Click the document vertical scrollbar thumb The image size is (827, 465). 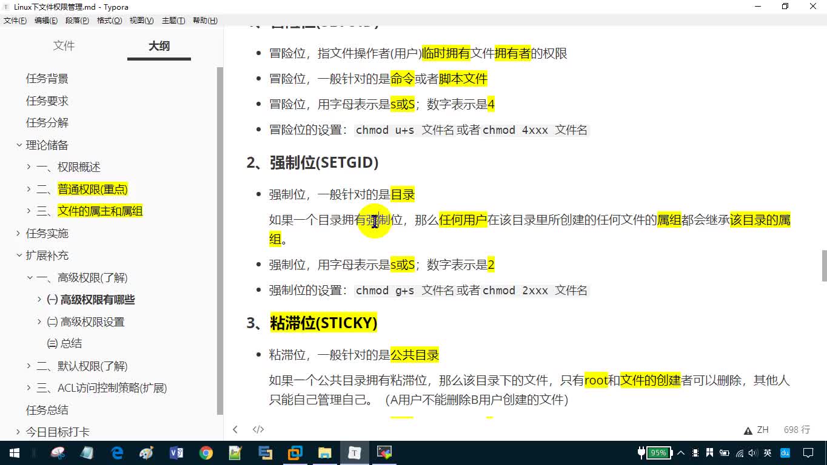tap(824, 265)
